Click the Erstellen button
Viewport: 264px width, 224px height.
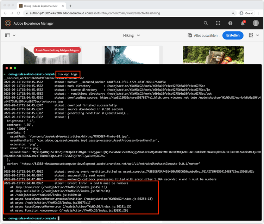(233, 35)
